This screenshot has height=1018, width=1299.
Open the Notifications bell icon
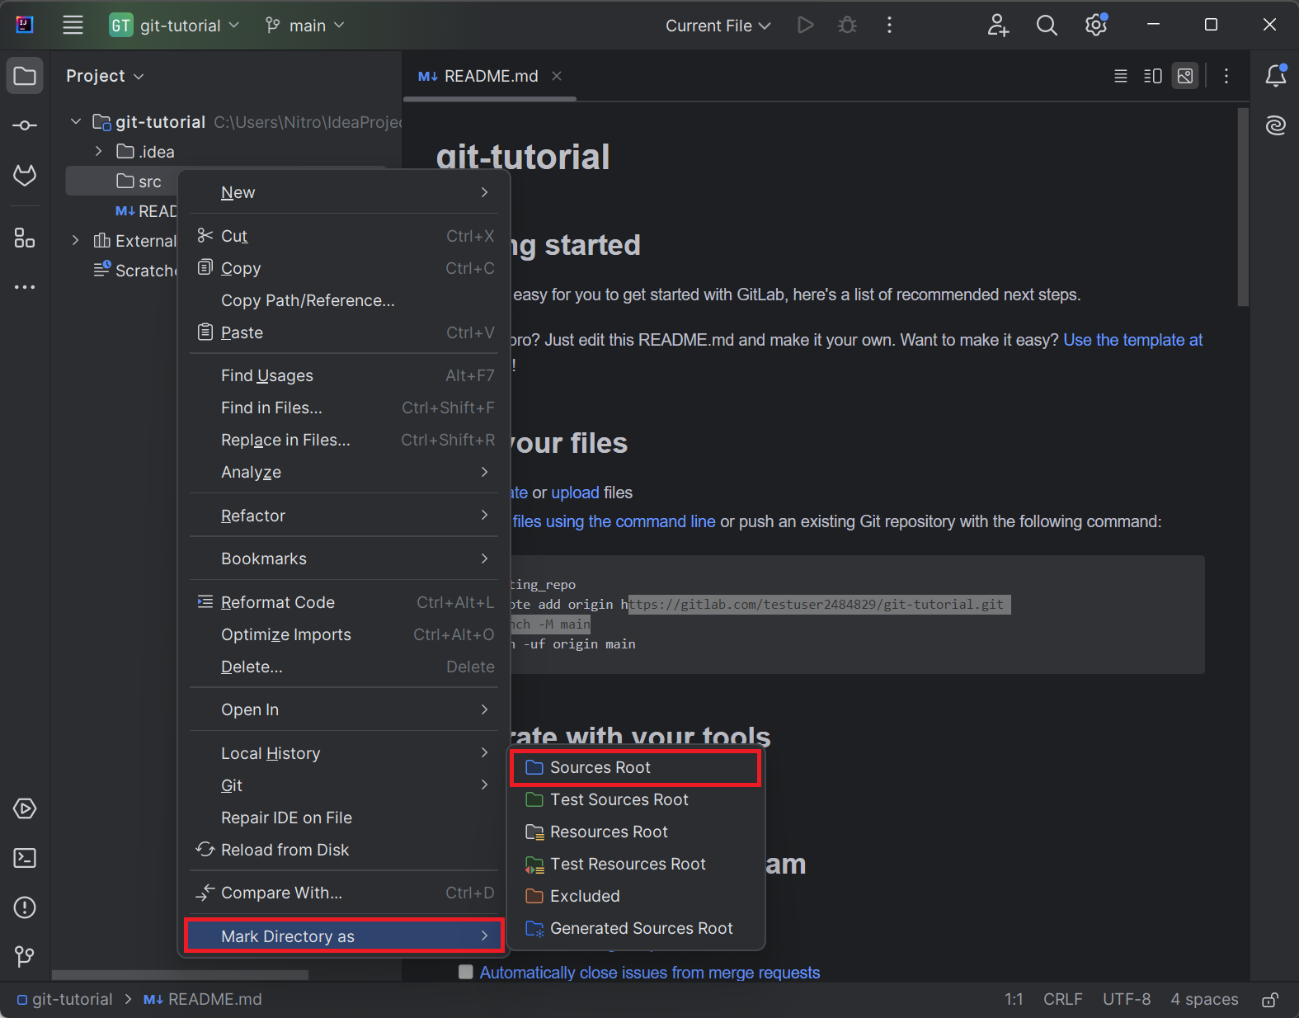point(1275,76)
